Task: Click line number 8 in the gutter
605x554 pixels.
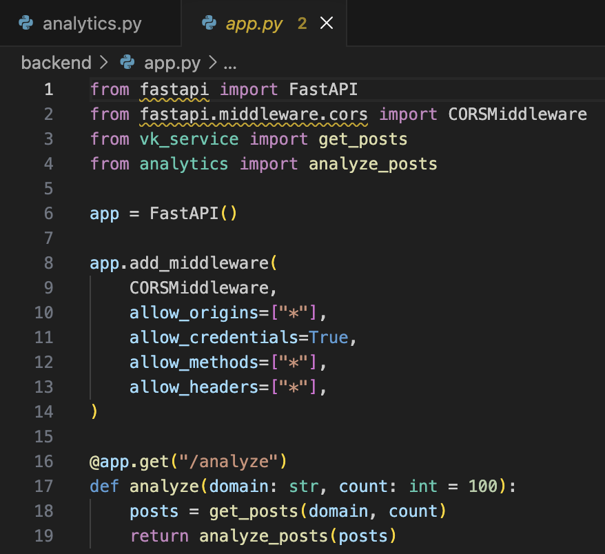Action: [48, 263]
